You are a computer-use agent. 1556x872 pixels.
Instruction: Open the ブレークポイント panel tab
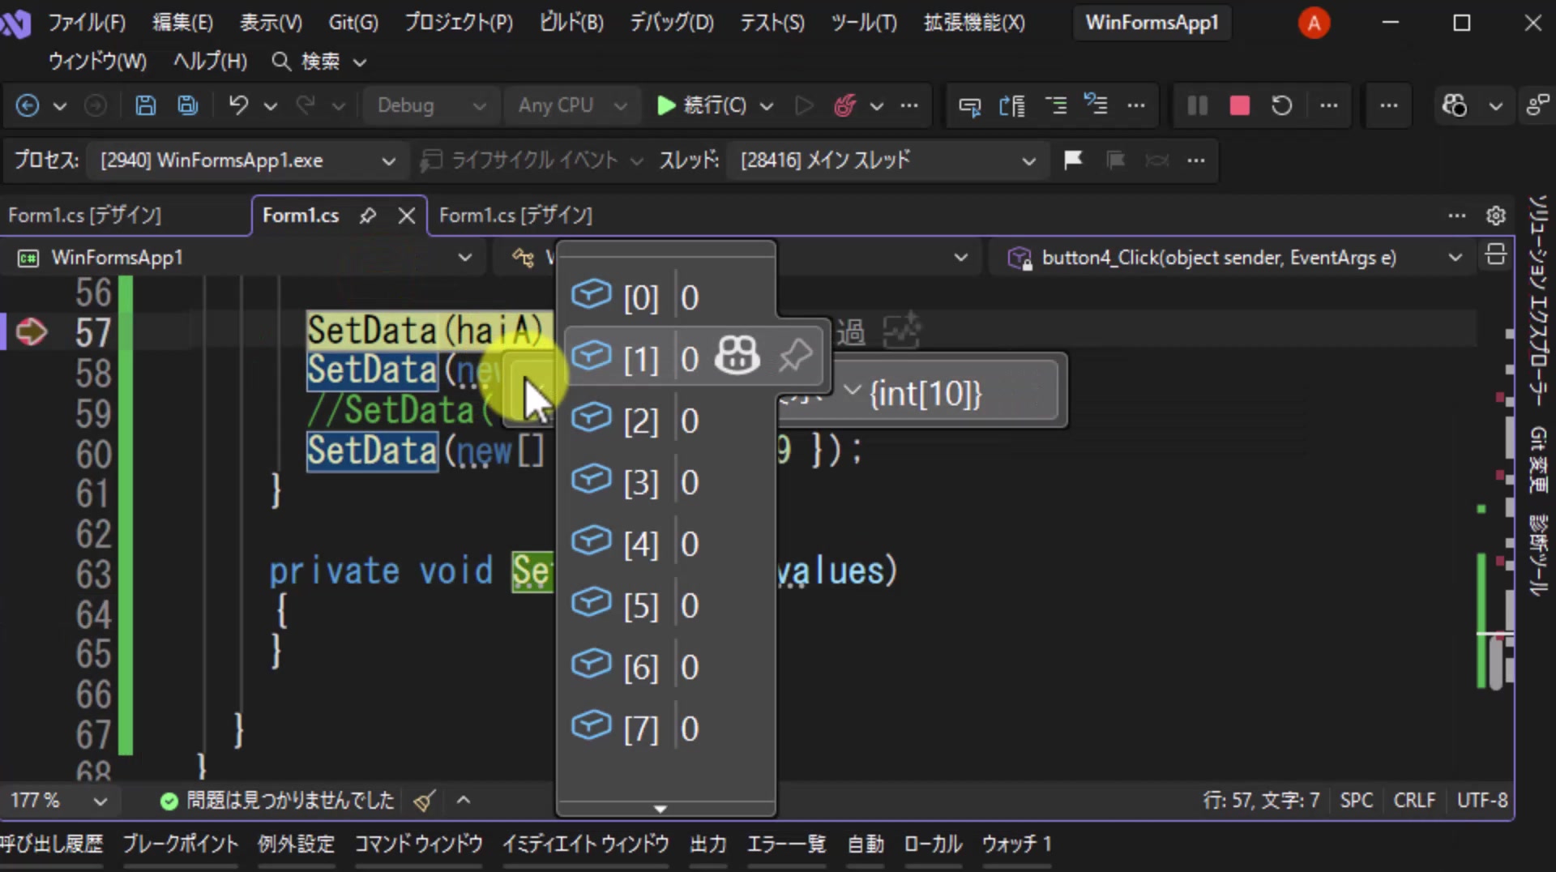point(181,844)
